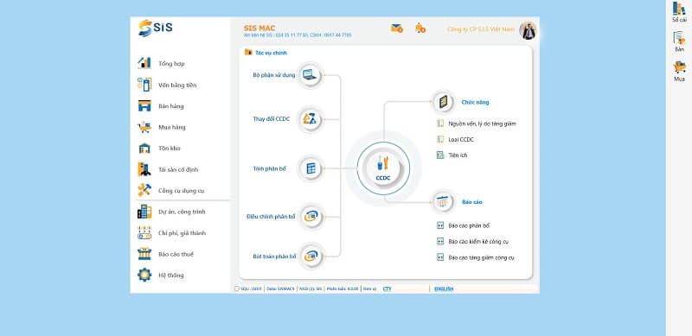The height and width of the screenshot is (336, 692).
Task: Click the bell reminder icon in header
Action: pos(420,29)
